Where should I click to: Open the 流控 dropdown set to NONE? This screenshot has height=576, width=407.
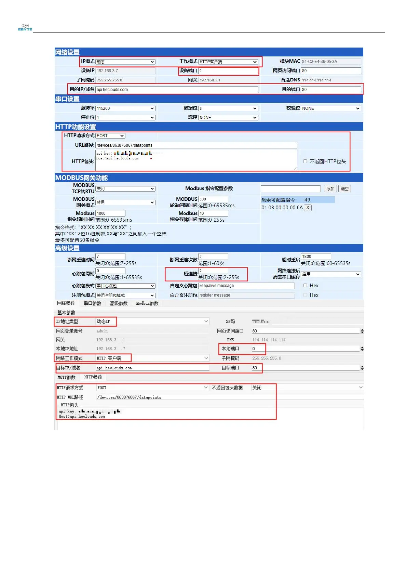point(228,118)
